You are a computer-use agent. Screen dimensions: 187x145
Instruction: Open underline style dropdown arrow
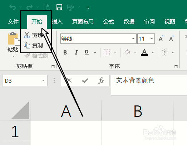coord(95,52)
